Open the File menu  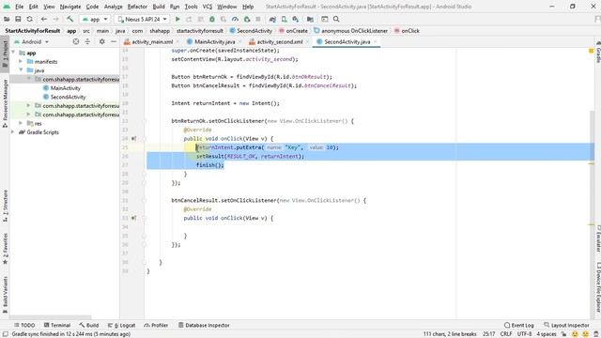point(19,7)
